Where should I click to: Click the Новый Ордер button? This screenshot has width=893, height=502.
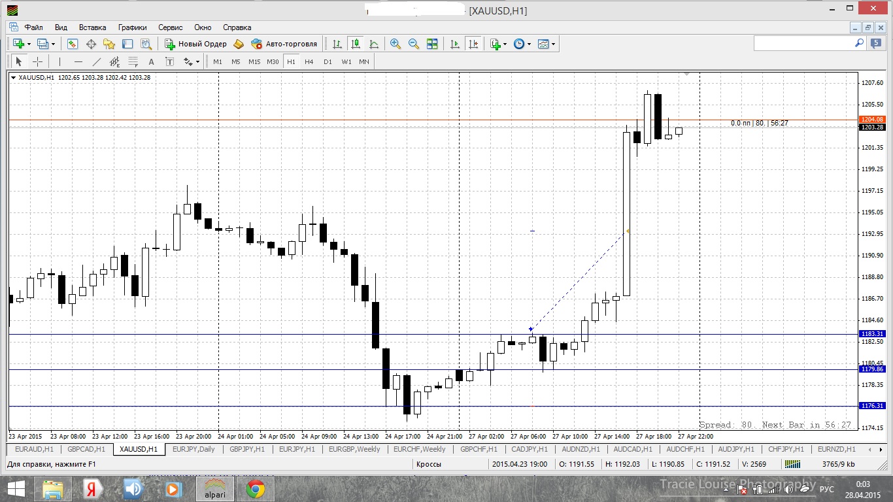(x=195, y=44)
